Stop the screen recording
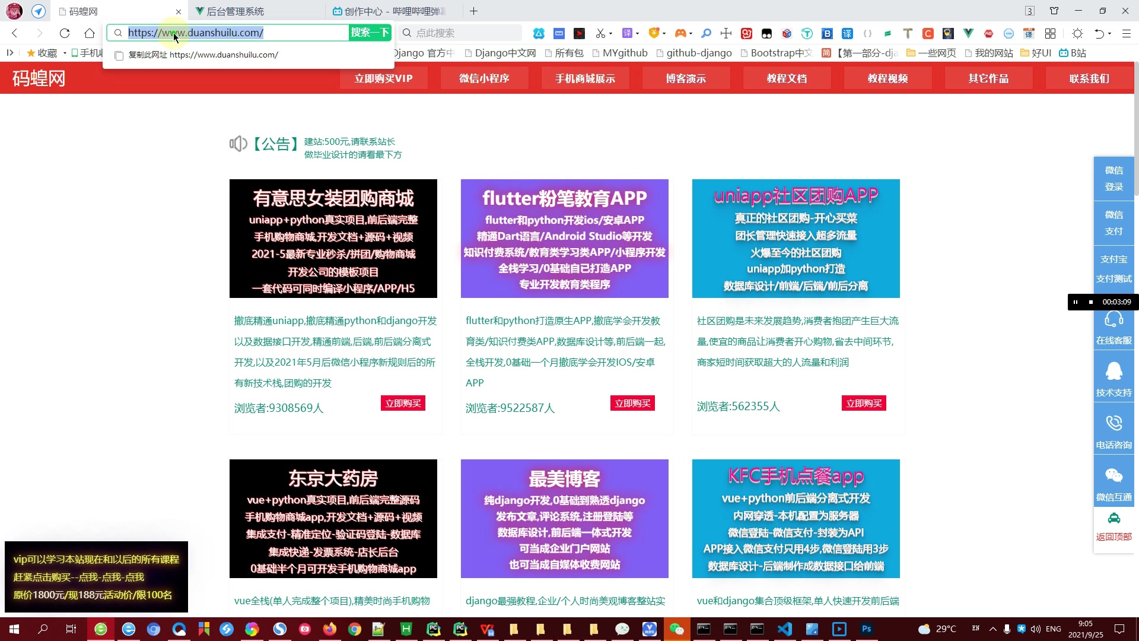Screen dimensions: 1139x641 pyautogui.click(x=1090, y=302)
